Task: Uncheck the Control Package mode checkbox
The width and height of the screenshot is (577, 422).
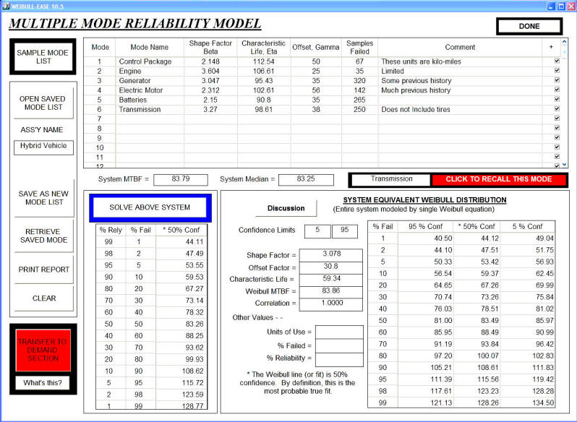Action: point(556,61)
